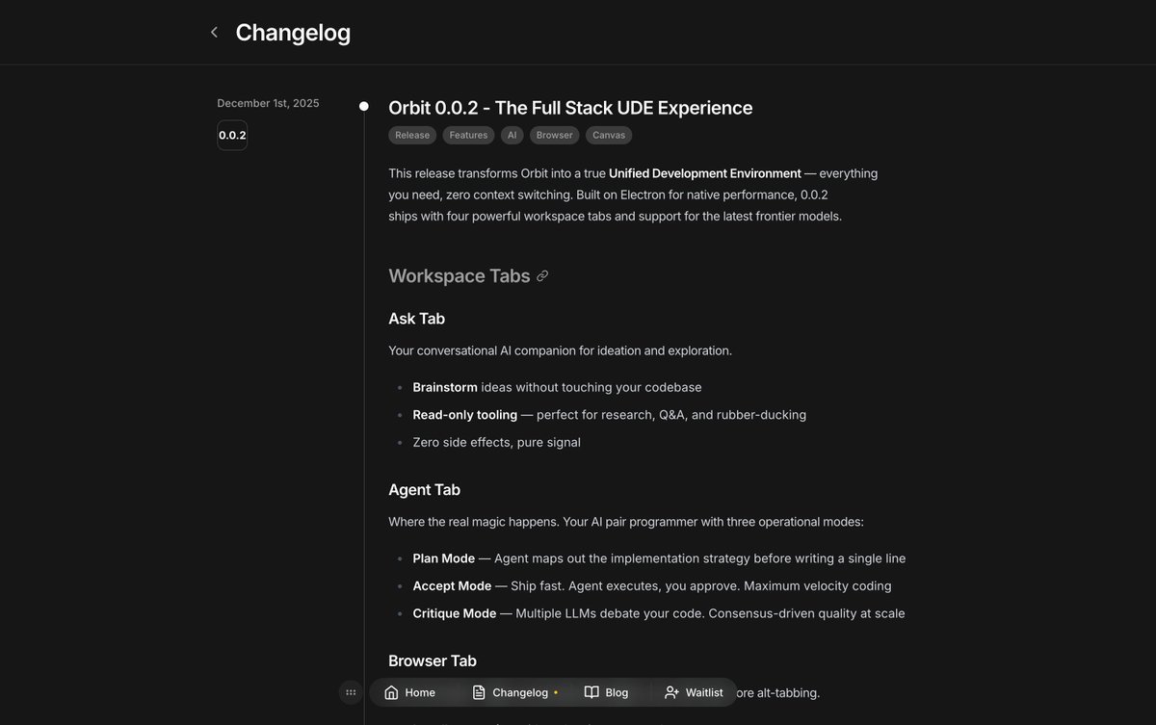Click 'Zero side effects, pure signal' bullet
This screenshot has height=725, width=1156.
[x=496, y=443]
